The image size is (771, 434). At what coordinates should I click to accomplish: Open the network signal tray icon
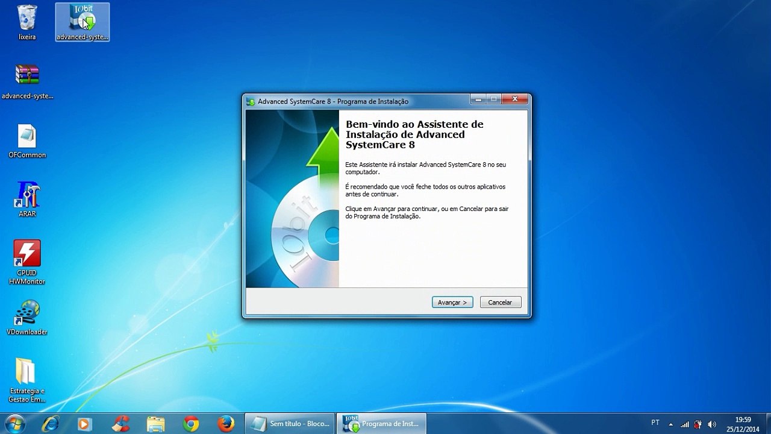tap(685, 424)
